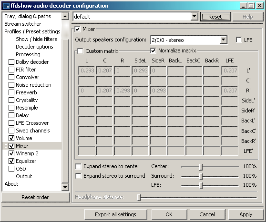Disable the Volume filter checkbox

pos(11,138)
